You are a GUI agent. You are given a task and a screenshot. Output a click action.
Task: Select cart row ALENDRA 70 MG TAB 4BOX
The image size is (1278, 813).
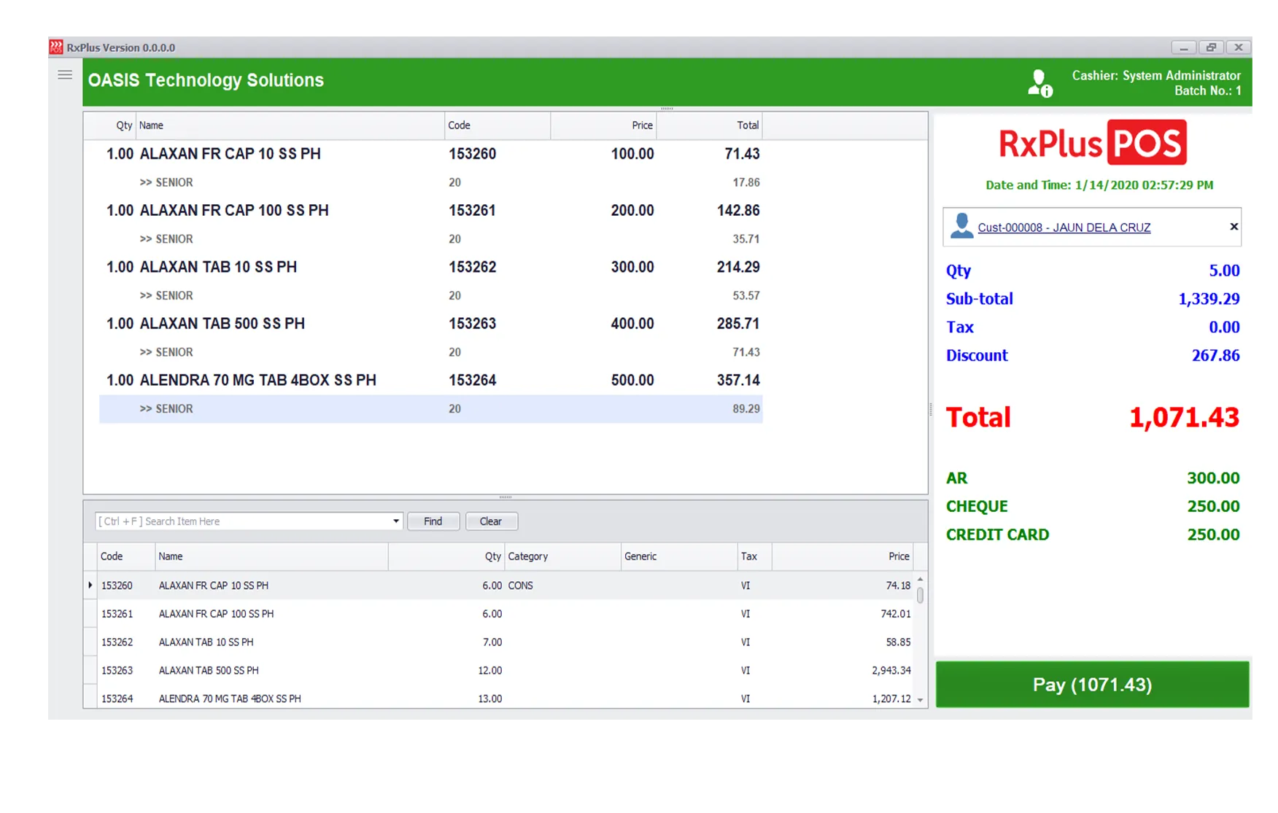click(431, 381)
